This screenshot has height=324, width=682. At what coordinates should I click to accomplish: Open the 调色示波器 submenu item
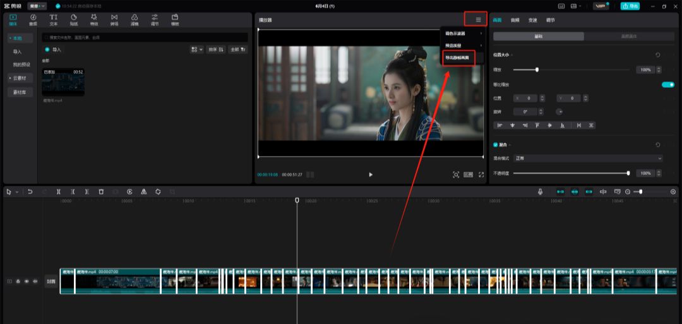pos(462,33)
